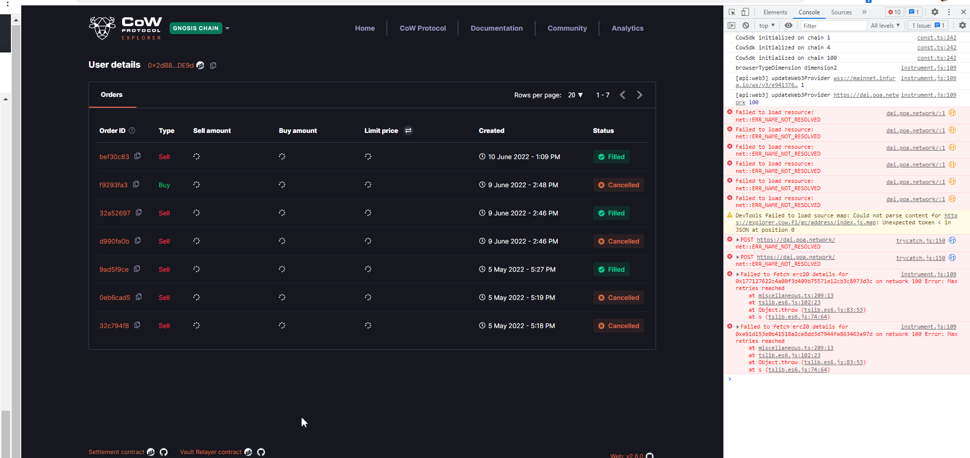
Task: Invert limit price with swap arrows icon
Action: click(408, 130)
